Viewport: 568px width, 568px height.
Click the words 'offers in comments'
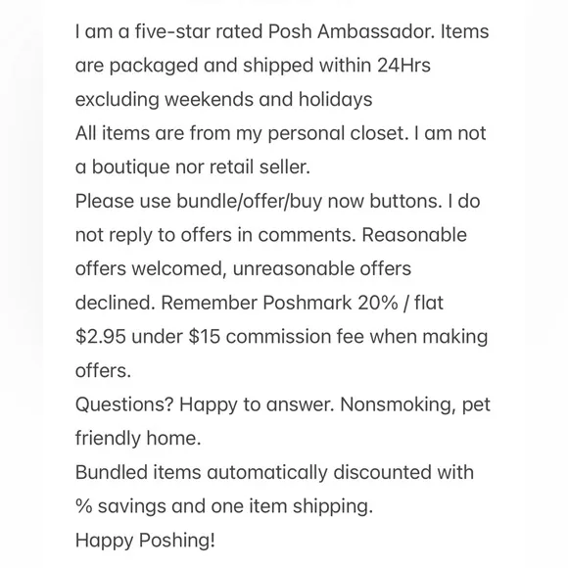click(x=268, y=235)
